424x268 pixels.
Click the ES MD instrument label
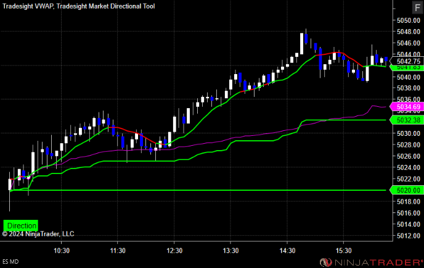point(10,261)
